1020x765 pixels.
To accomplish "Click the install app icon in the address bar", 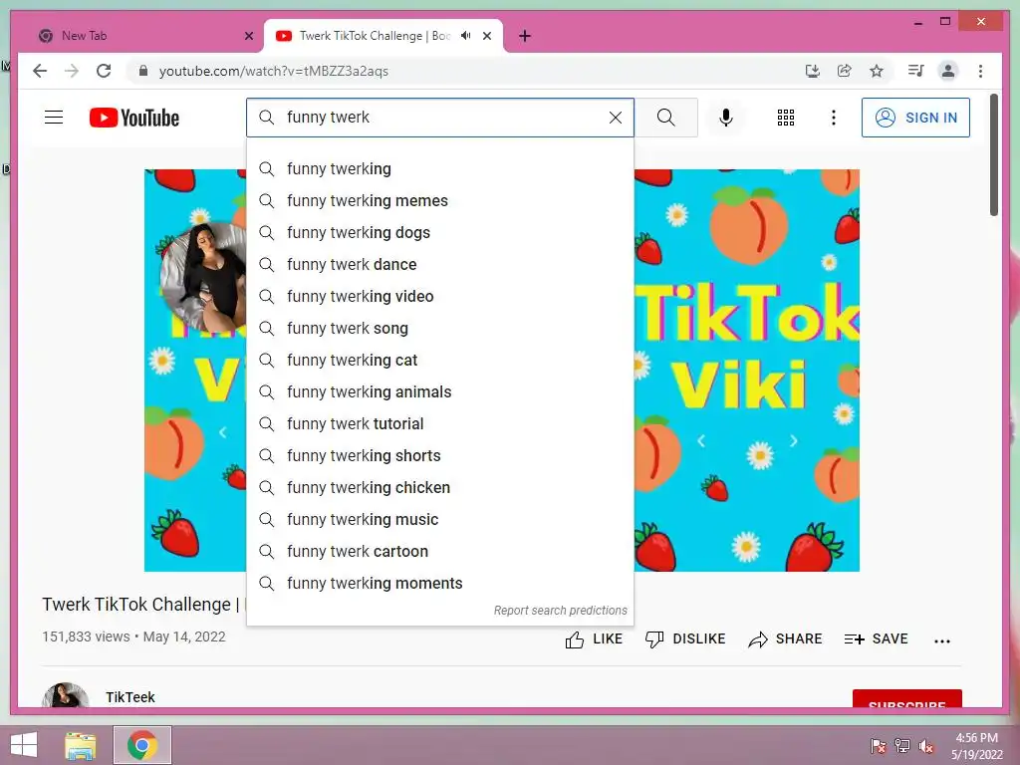I will [813, 71].
